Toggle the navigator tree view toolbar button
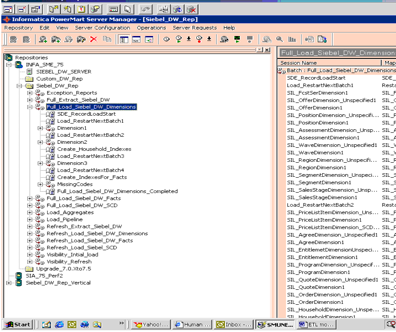The height and width of the screenshot is (332, 396). pos(124,39)
